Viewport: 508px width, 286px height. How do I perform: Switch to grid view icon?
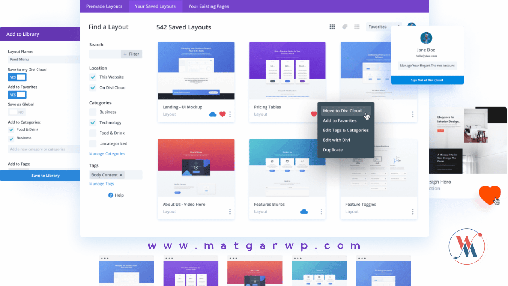tap(332, 27)
